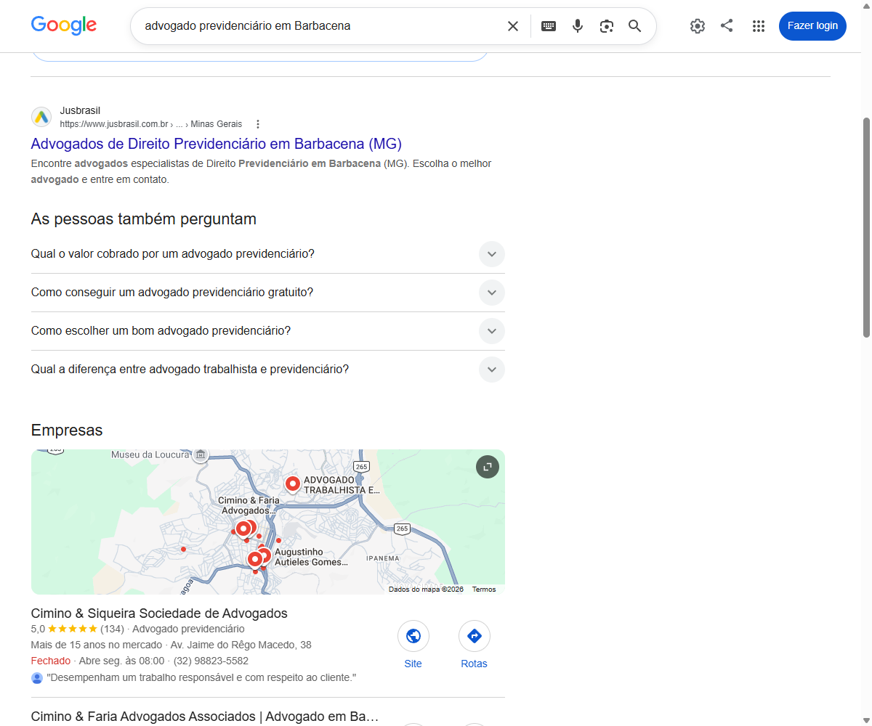872x726 pixels.
Task: Click the review quote 'Desempenham um trabalho responsável'
Action: tap(201, 678)
